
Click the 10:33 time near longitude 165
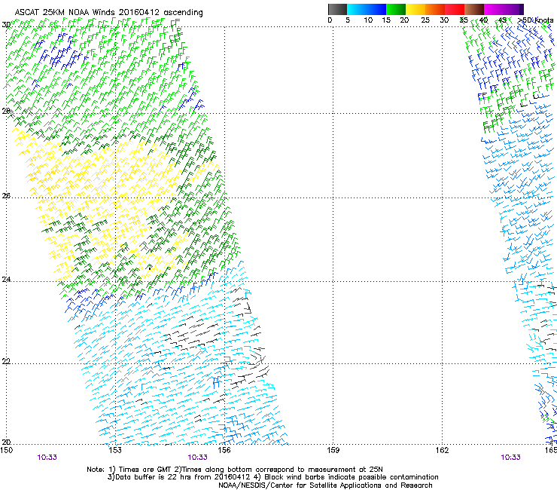510,458
